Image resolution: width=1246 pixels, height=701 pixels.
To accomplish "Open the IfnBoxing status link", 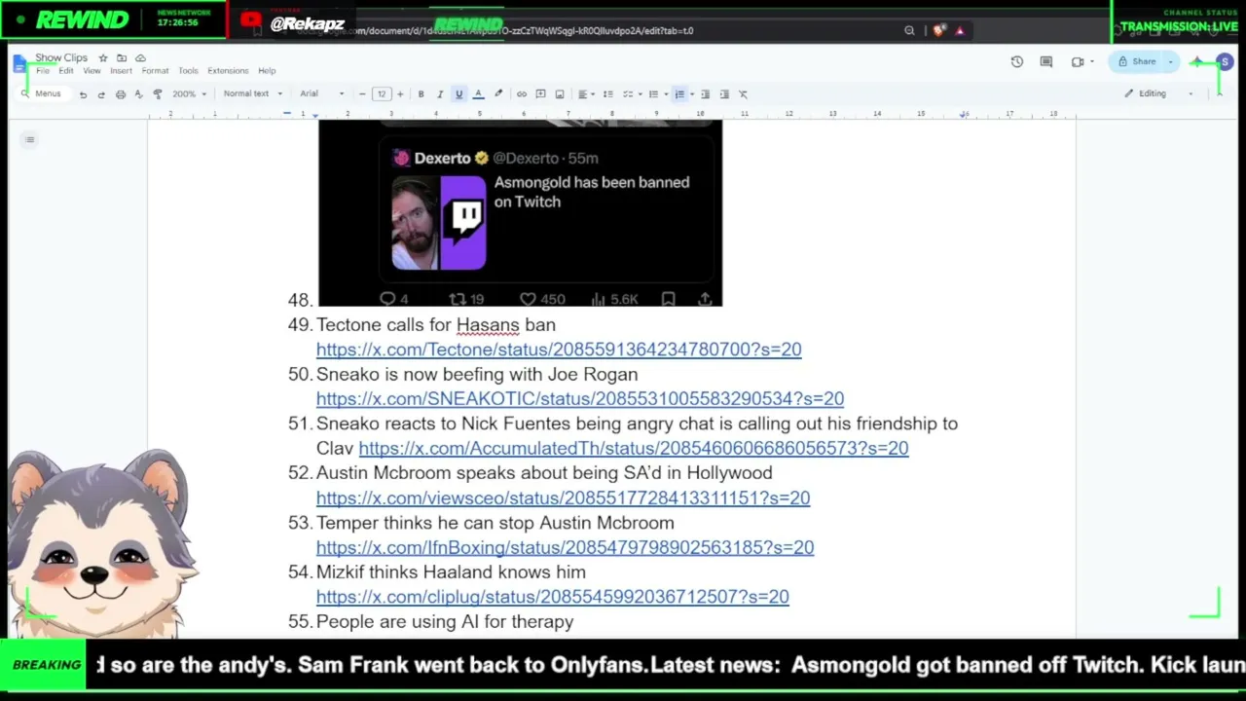I will [565, 548].
